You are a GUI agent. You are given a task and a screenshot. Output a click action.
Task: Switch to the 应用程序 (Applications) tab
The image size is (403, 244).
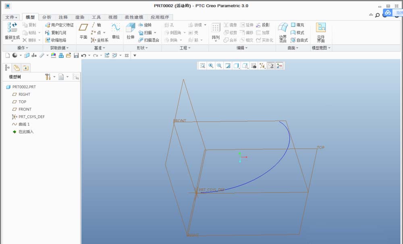click(x=160, y=17)
